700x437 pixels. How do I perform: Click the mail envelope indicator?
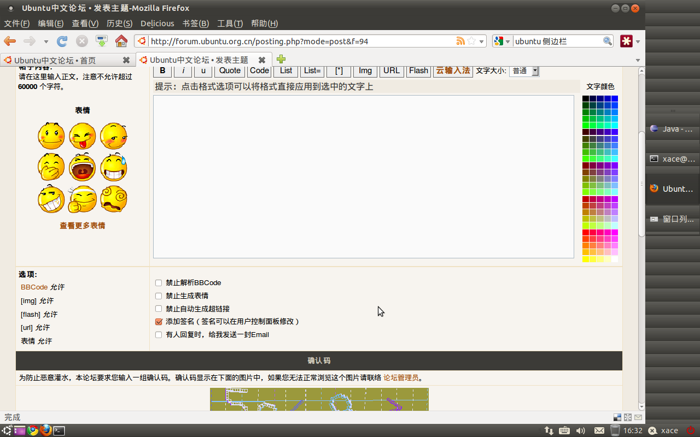599,430
